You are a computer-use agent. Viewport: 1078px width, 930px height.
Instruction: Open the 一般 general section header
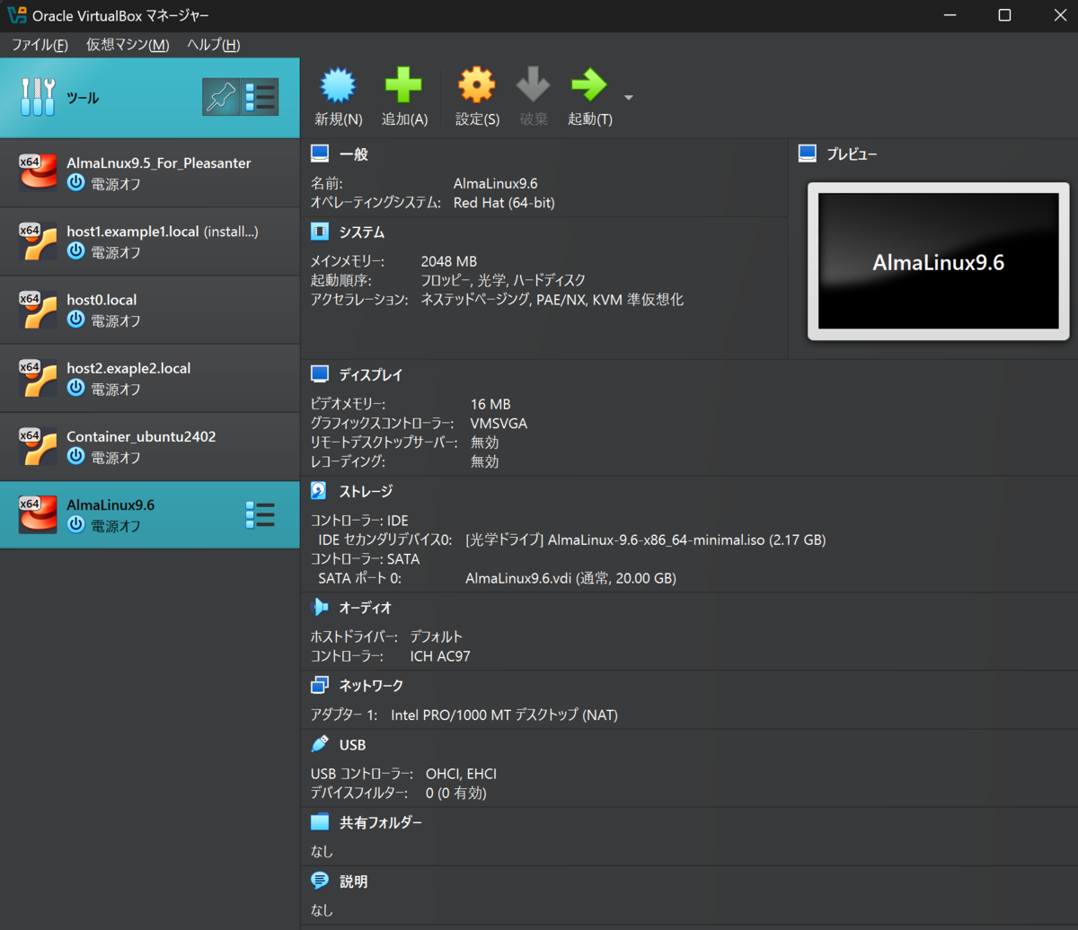coord(354,154)
